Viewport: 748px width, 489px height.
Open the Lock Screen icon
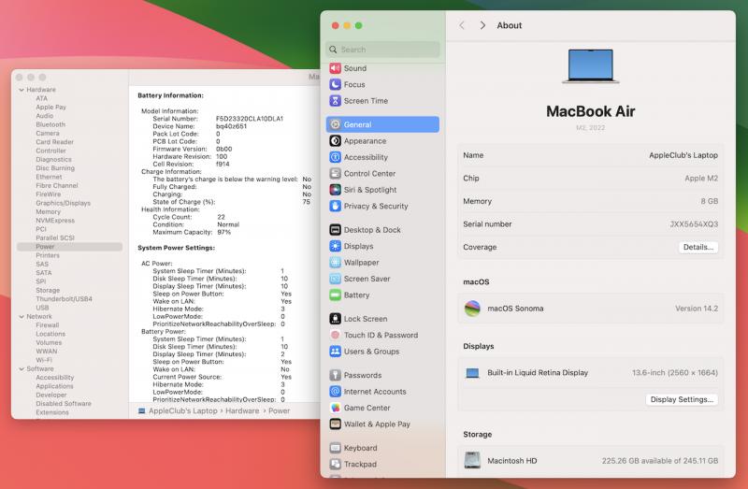click(335, 319)
